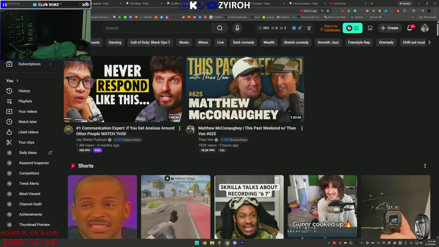
Task: Start voice search with microphone icon
Action: [x=237, y=28]
